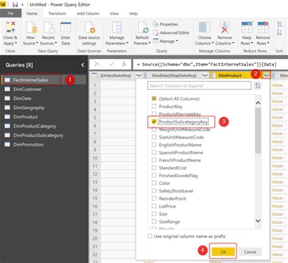Check SizeUnitMeasureCode checkbox
This screenshot has width=288, height=263.
pos(154,137)
